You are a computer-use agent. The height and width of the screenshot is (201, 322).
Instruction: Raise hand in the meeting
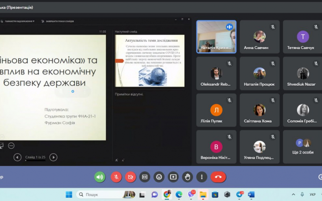click(x=188, y=177)
